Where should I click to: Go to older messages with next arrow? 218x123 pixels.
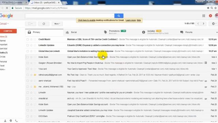coord(203,24)
